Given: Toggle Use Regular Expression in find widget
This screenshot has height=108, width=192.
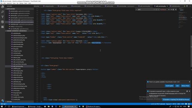Looking at the screenshot, I should 158,10.
